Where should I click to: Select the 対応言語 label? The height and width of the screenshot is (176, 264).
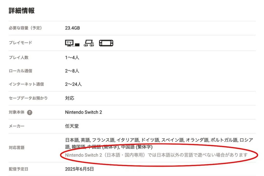coord(17,148)
